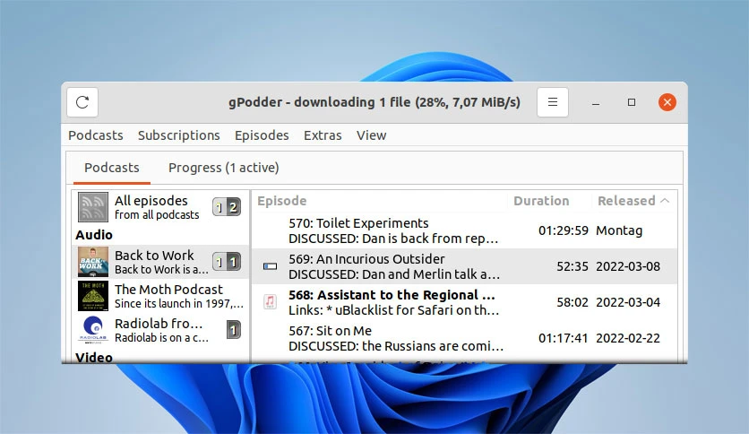The height and width of the screenshot is (434, 749).
Task: Close the gPodder window
Action: point(667,102)
